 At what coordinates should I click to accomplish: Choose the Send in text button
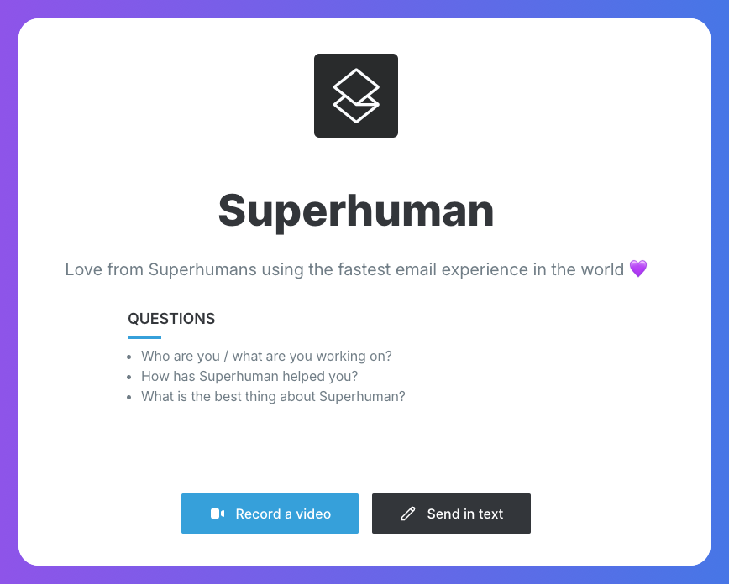tap(451, 514)
